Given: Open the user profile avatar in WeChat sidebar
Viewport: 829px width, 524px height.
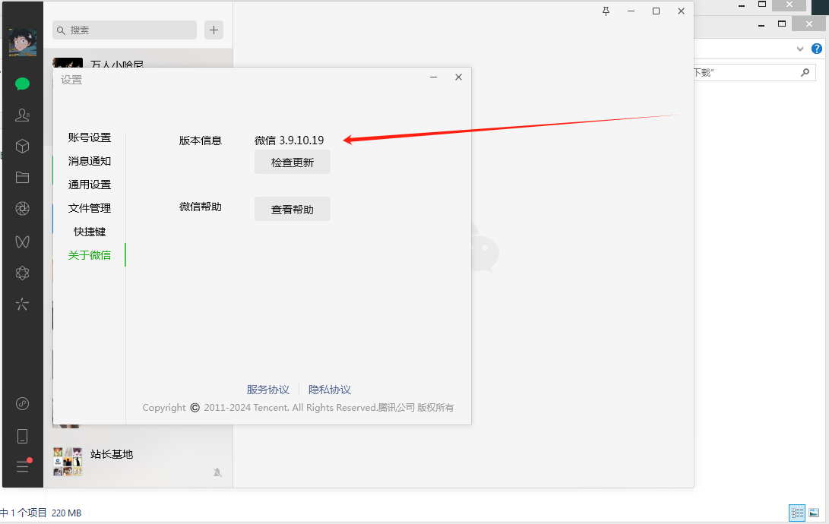Looking at the screenshot, I should point(23,43).
